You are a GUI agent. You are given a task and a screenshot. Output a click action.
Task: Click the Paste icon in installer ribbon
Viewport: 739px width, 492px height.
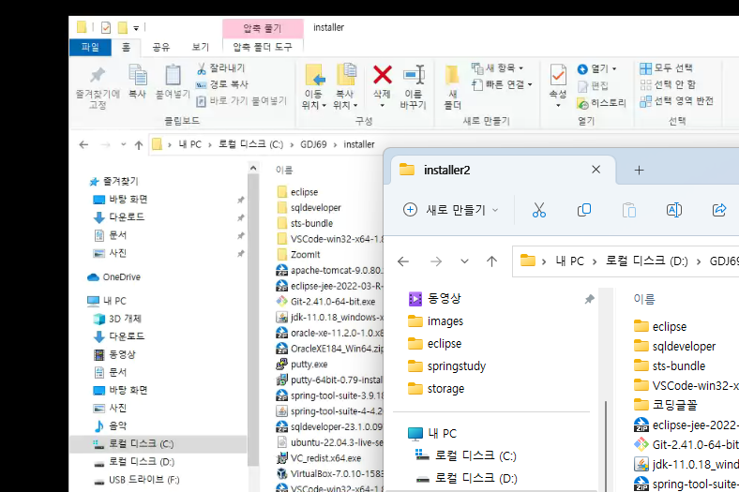click(173, 75)
